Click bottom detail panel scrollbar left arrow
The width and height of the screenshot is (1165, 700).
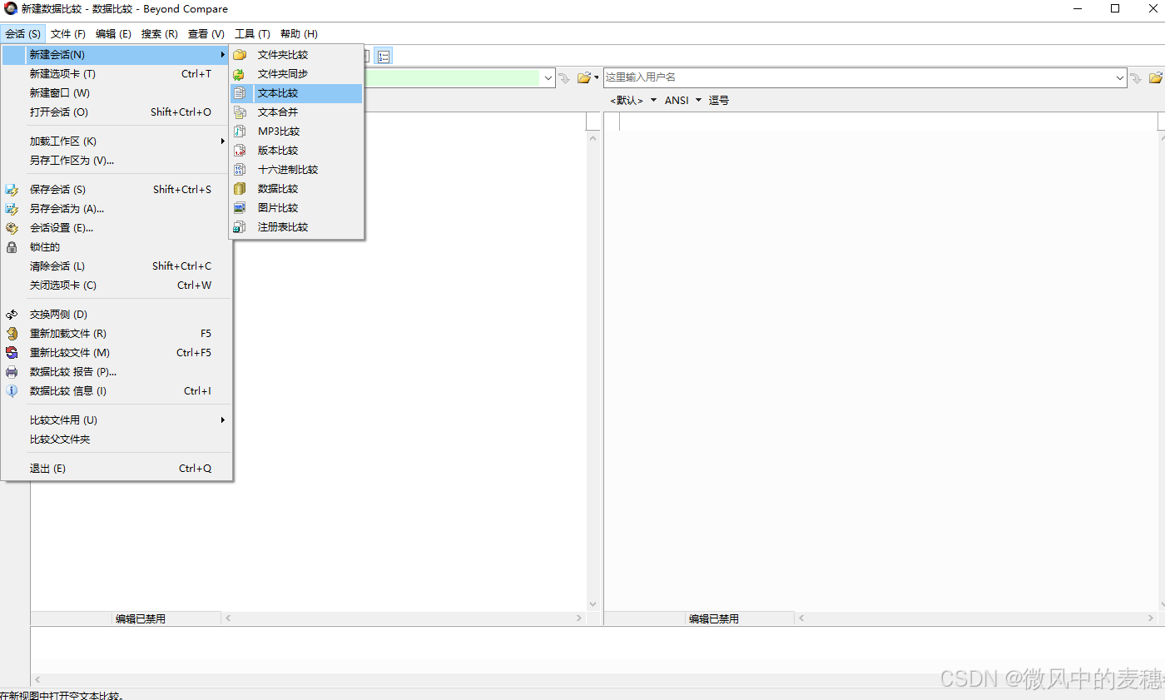(x=37, y=680)
